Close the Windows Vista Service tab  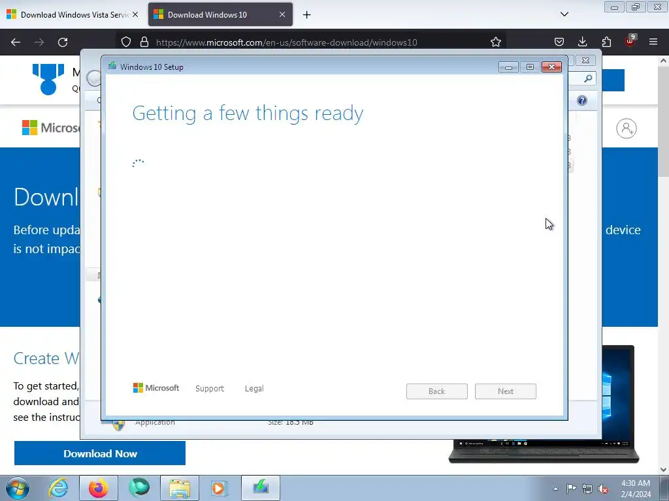pos(135,14)
